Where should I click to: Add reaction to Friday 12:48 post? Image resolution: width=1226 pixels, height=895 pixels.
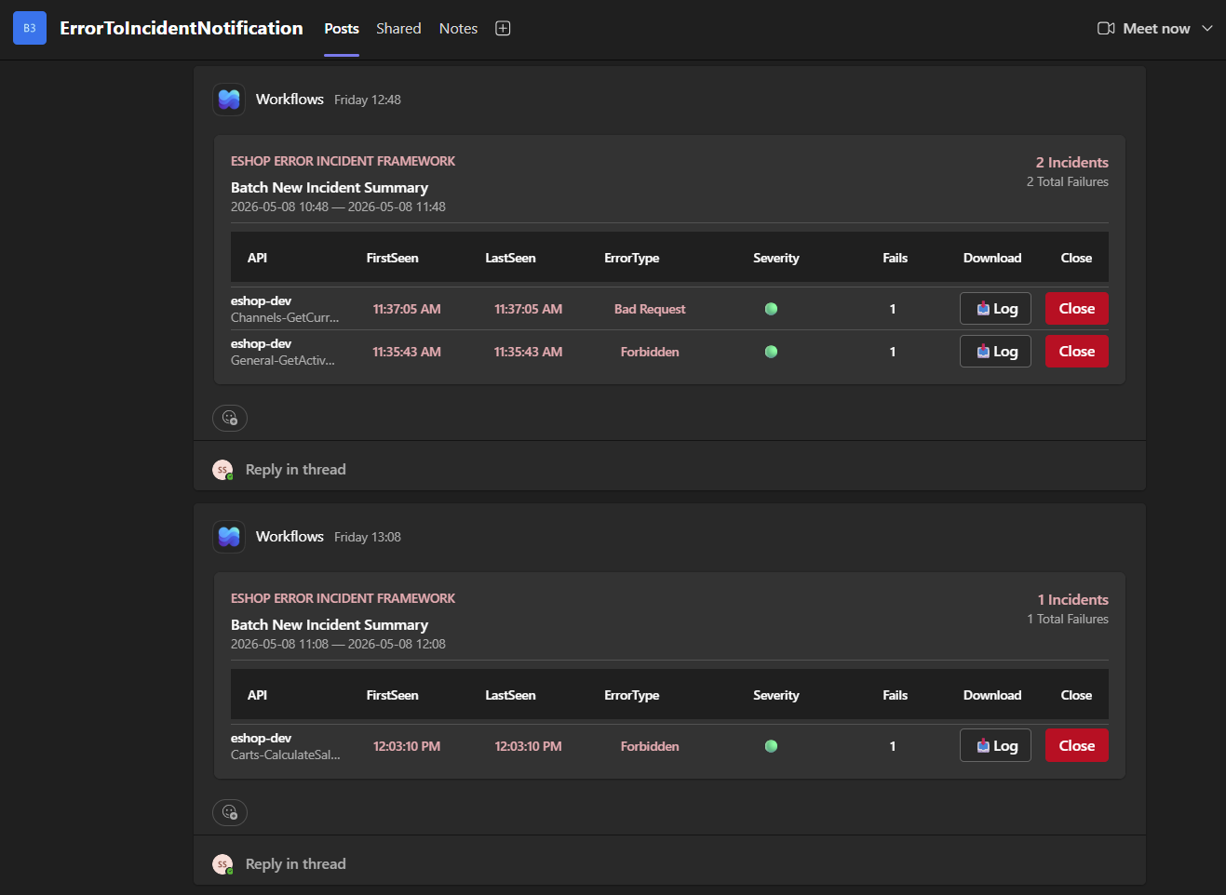(230, 419)
